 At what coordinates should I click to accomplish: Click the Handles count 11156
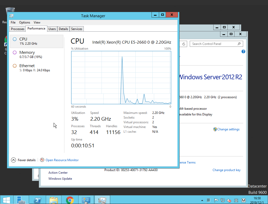(x=113, y=132)
